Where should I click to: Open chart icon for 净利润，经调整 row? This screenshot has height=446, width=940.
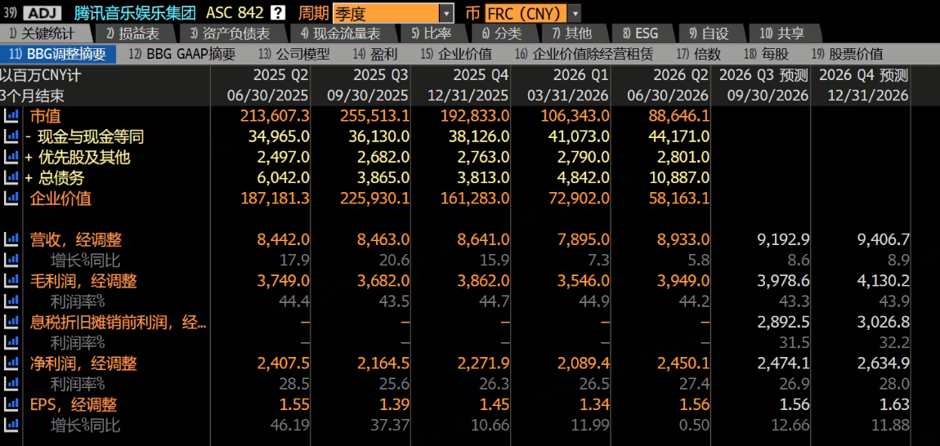pos(11,363)
